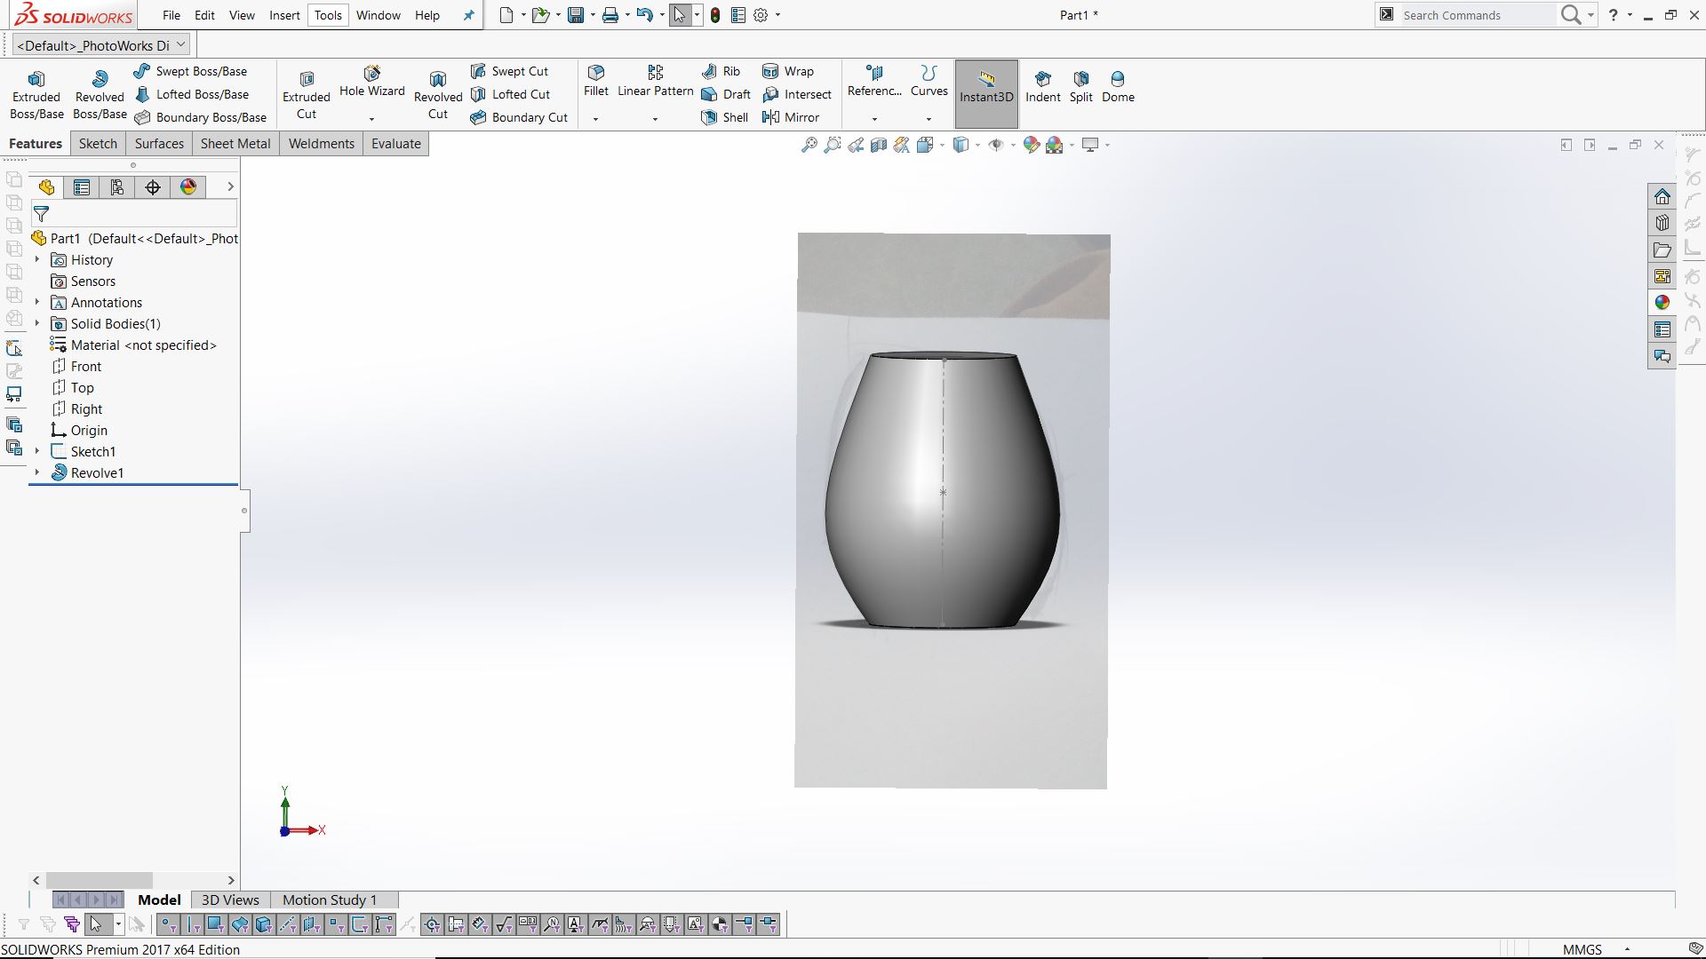Viewport: 1706px width, 959px height.
Task: Expand the Sketch1 tree node
Action: coord(37,451)
